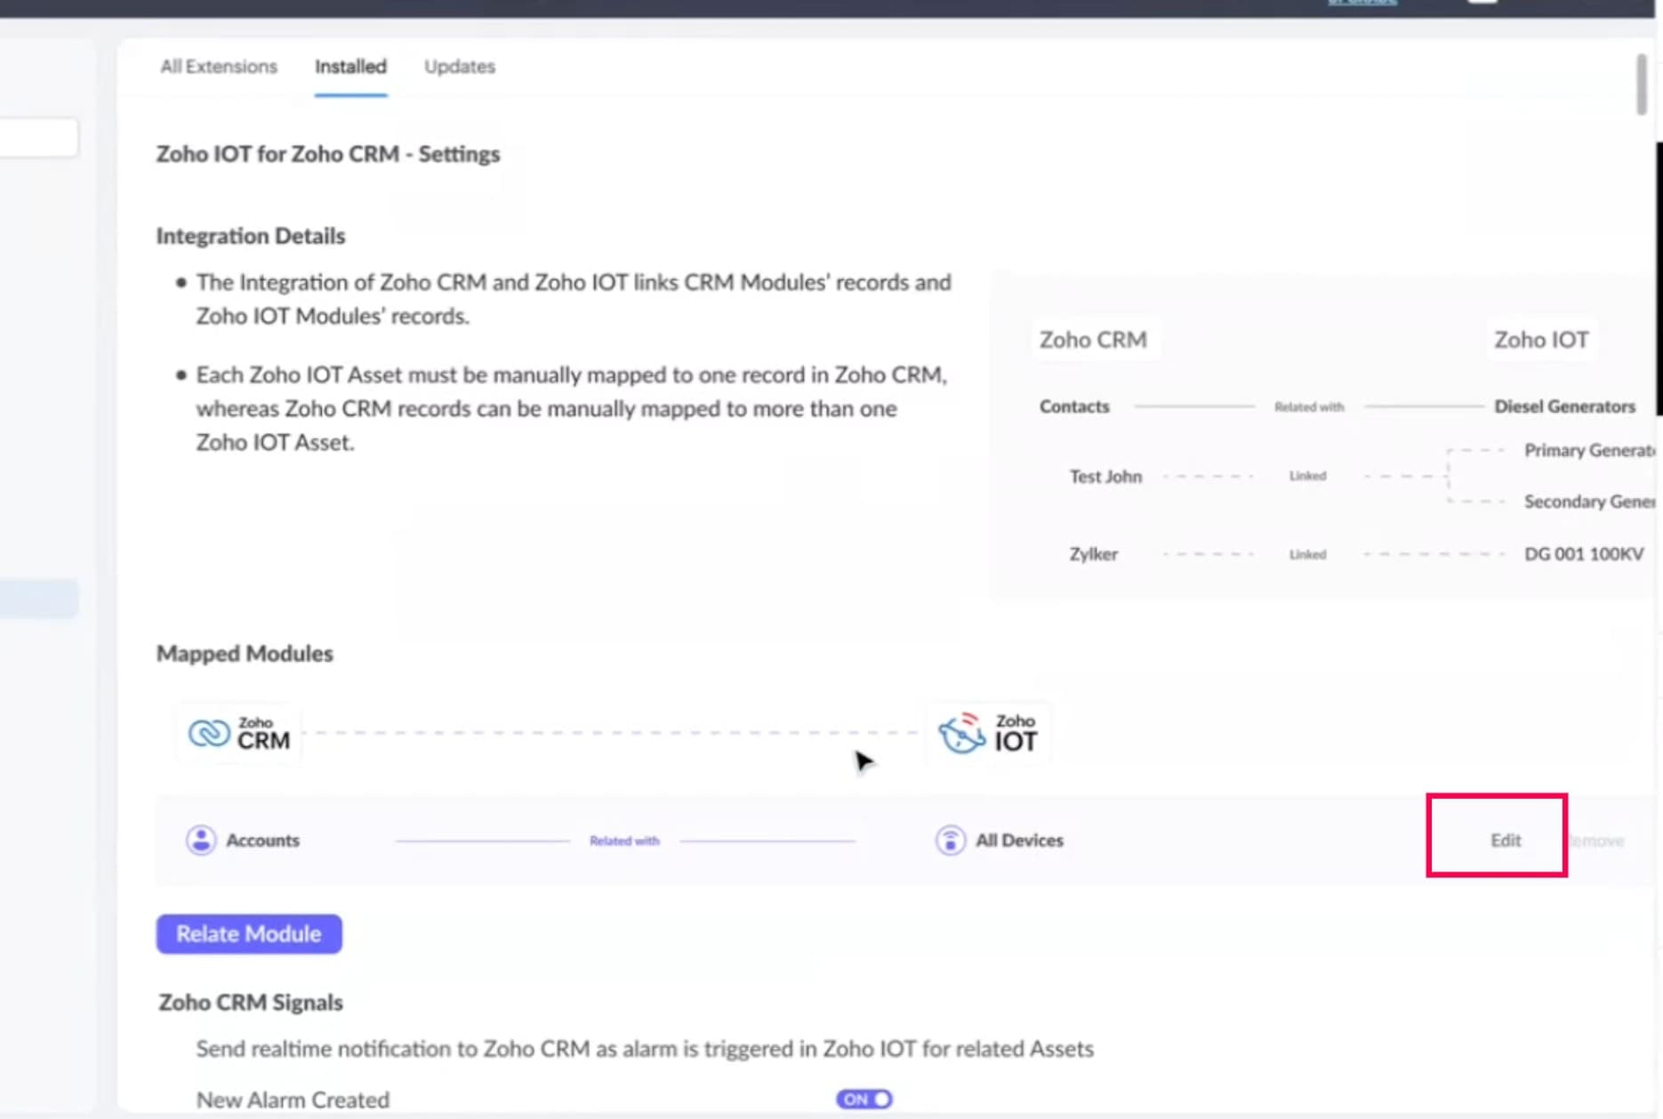
Task: Click "Related with" in the Contacts diagram row
Action: [x=1309, y=407]
